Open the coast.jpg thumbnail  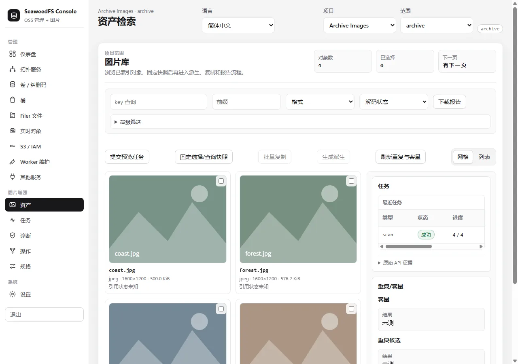click(168, 219)
